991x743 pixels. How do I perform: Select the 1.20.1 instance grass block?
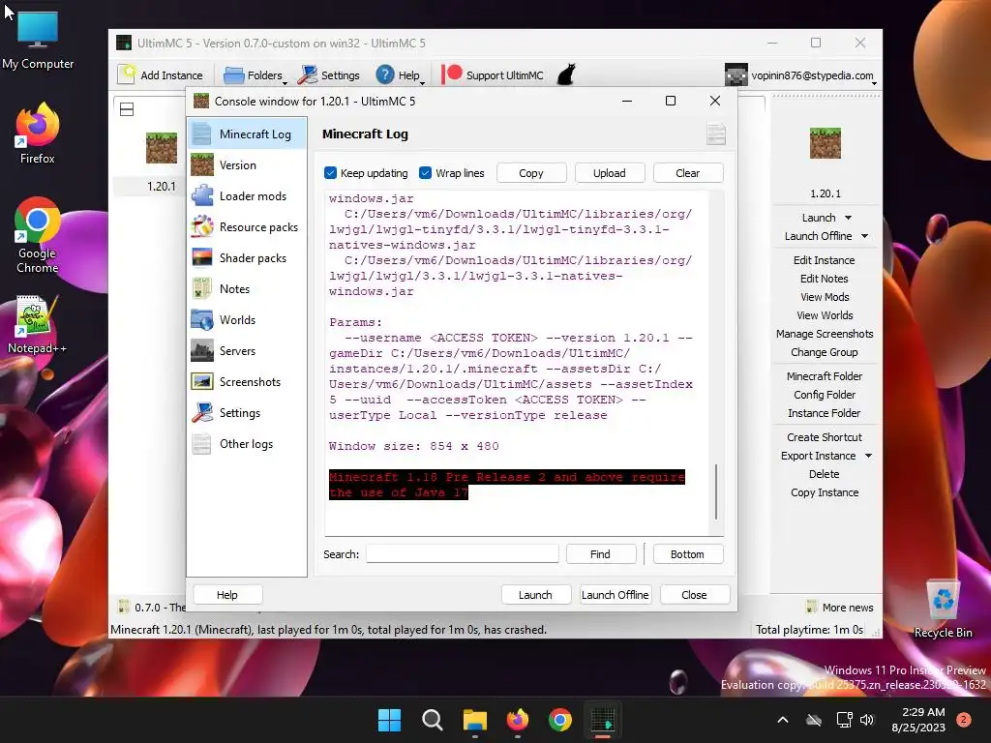(x=162, y=148)
